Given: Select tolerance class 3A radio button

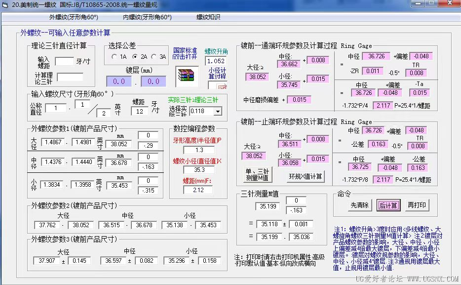Looking at the screenshot, I should 154,56.
